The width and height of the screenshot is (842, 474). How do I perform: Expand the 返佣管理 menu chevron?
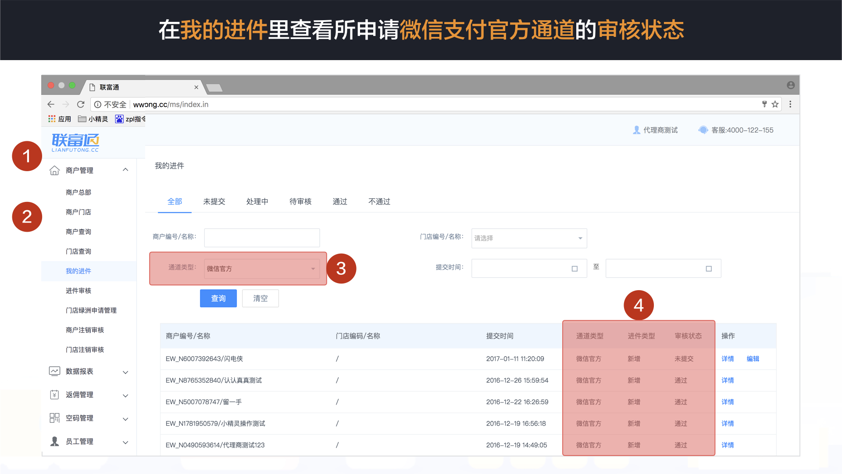point(125,395)
